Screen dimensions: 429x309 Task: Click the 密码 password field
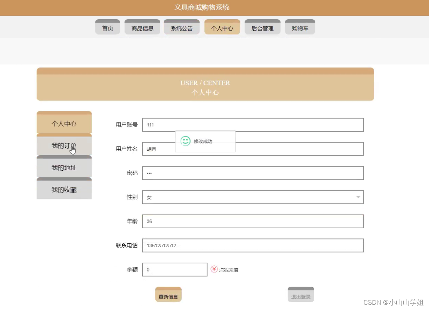click(x=253, y=173)
